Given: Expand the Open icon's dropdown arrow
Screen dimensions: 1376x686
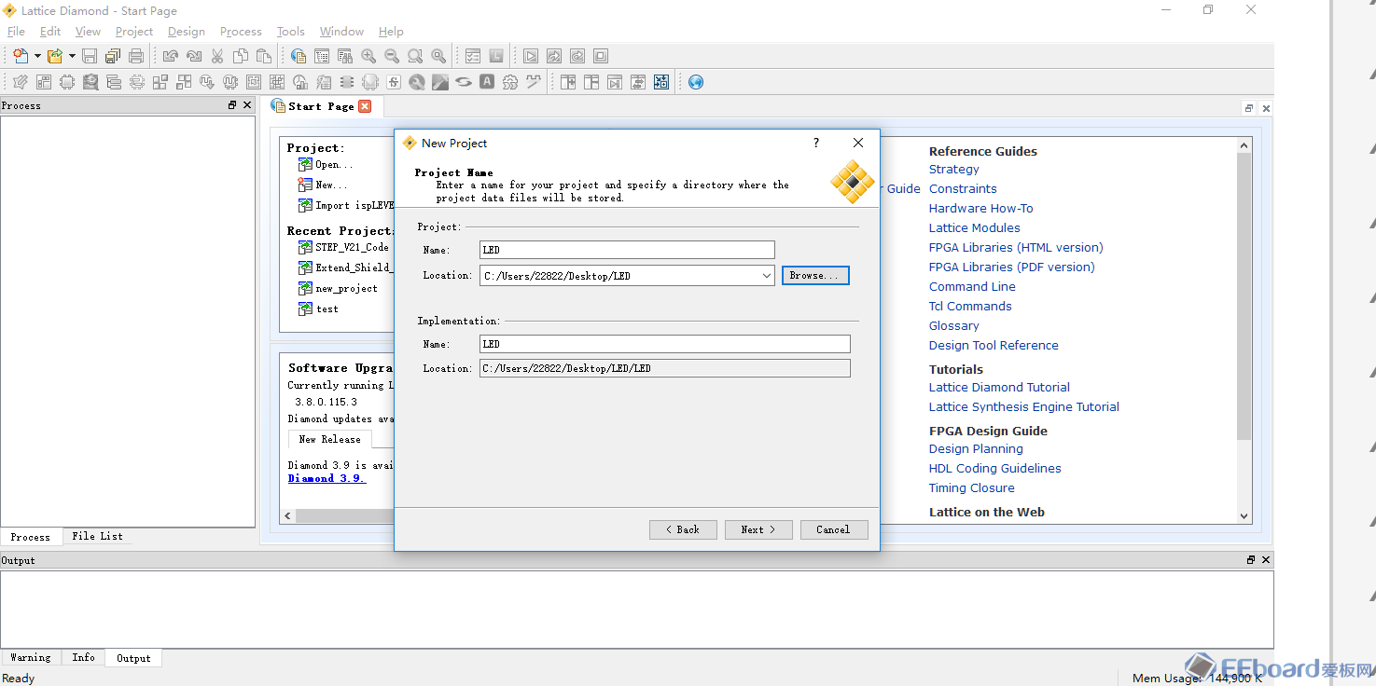Looking at the screenshot, I should click(72, 56).
